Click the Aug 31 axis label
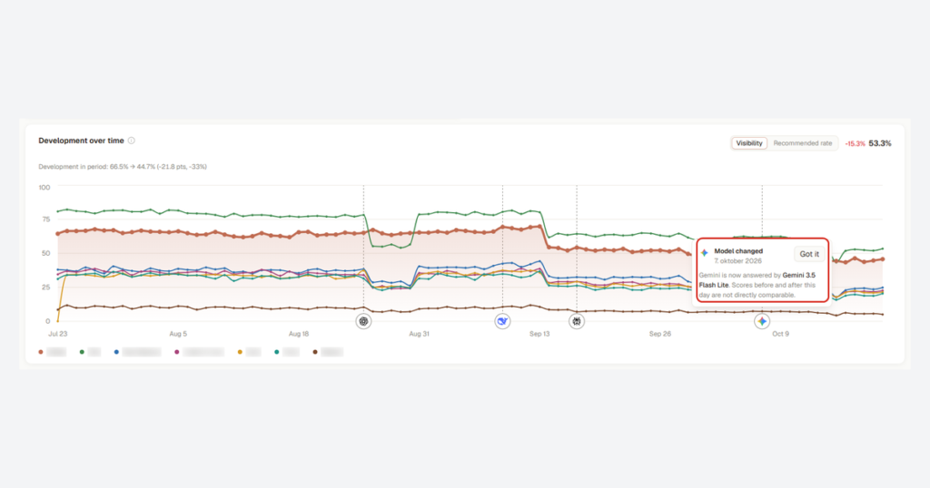Screen dimensions: 930x488 (419, 334)
